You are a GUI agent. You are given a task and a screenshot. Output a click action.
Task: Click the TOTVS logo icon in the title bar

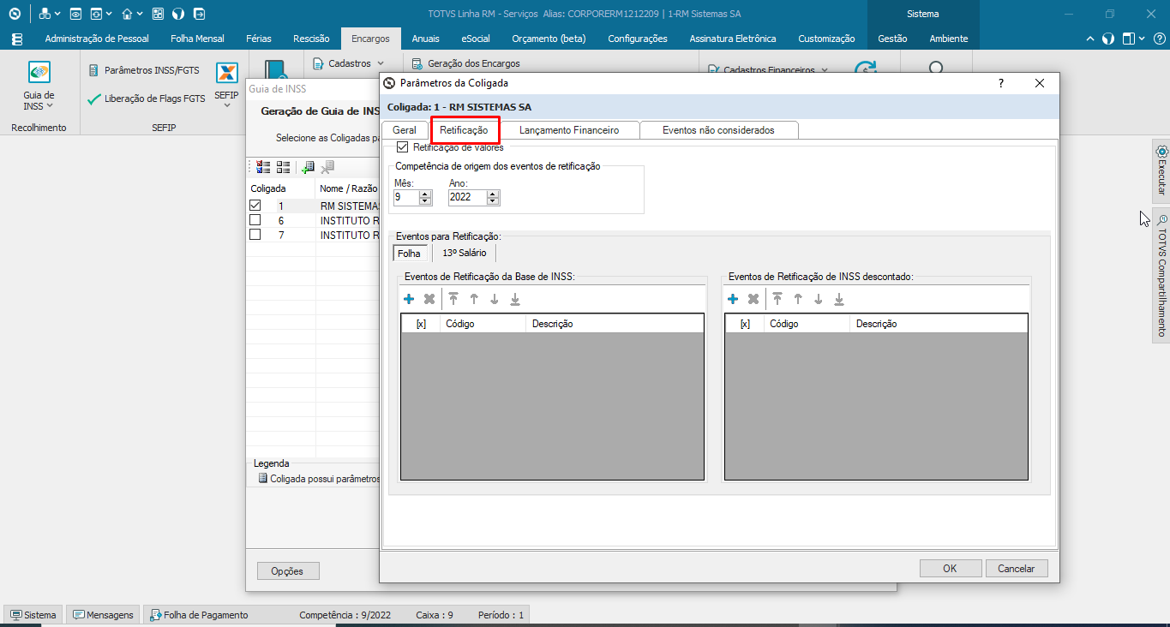pyautogui.click(x=15, y=14)
